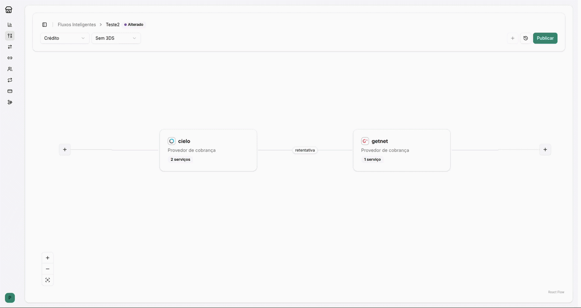This screenshot has width=581, height=308.
Task: Fit the flow view to screen
Action: click(x=48, y=280)
